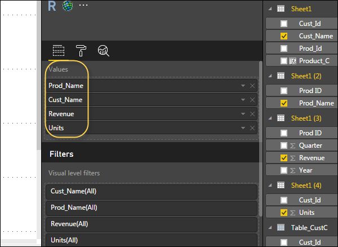Screen dimensions: 338x247
Task: Collapse the Sheet1 (4) table arrow
Action: click(x=270, y=186)
